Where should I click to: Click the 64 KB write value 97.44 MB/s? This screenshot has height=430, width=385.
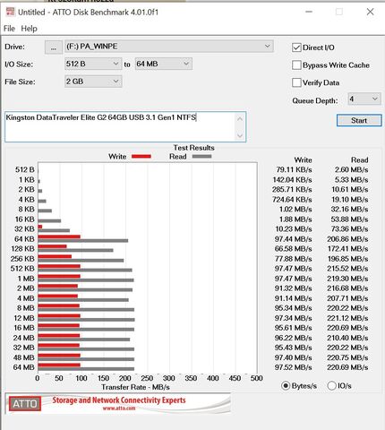point(293,239)
